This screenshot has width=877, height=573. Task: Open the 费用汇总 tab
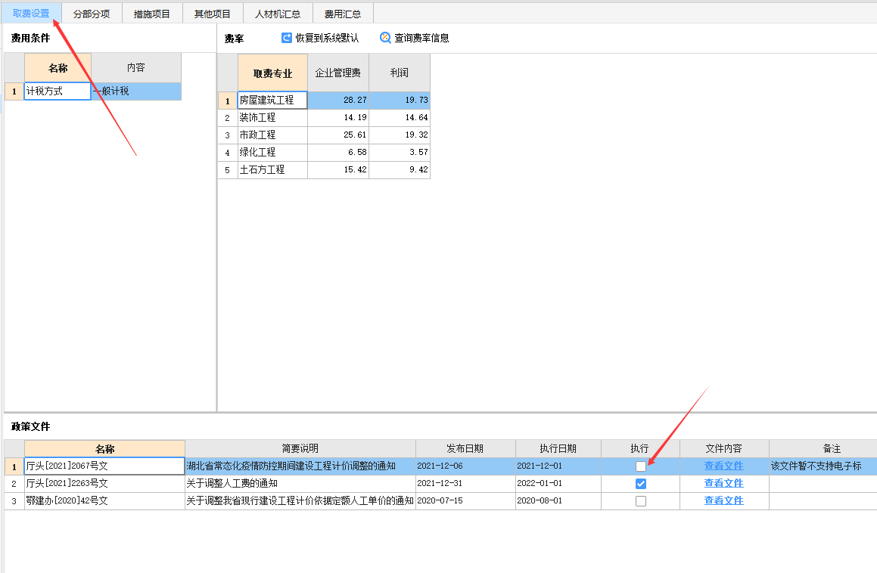(343, 14)
